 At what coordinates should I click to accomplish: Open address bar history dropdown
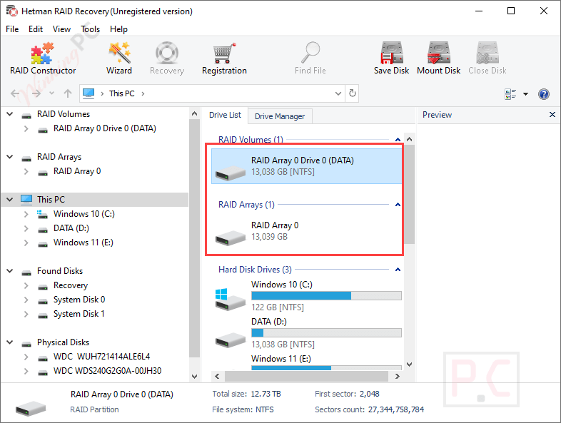[x=338, y=93]
